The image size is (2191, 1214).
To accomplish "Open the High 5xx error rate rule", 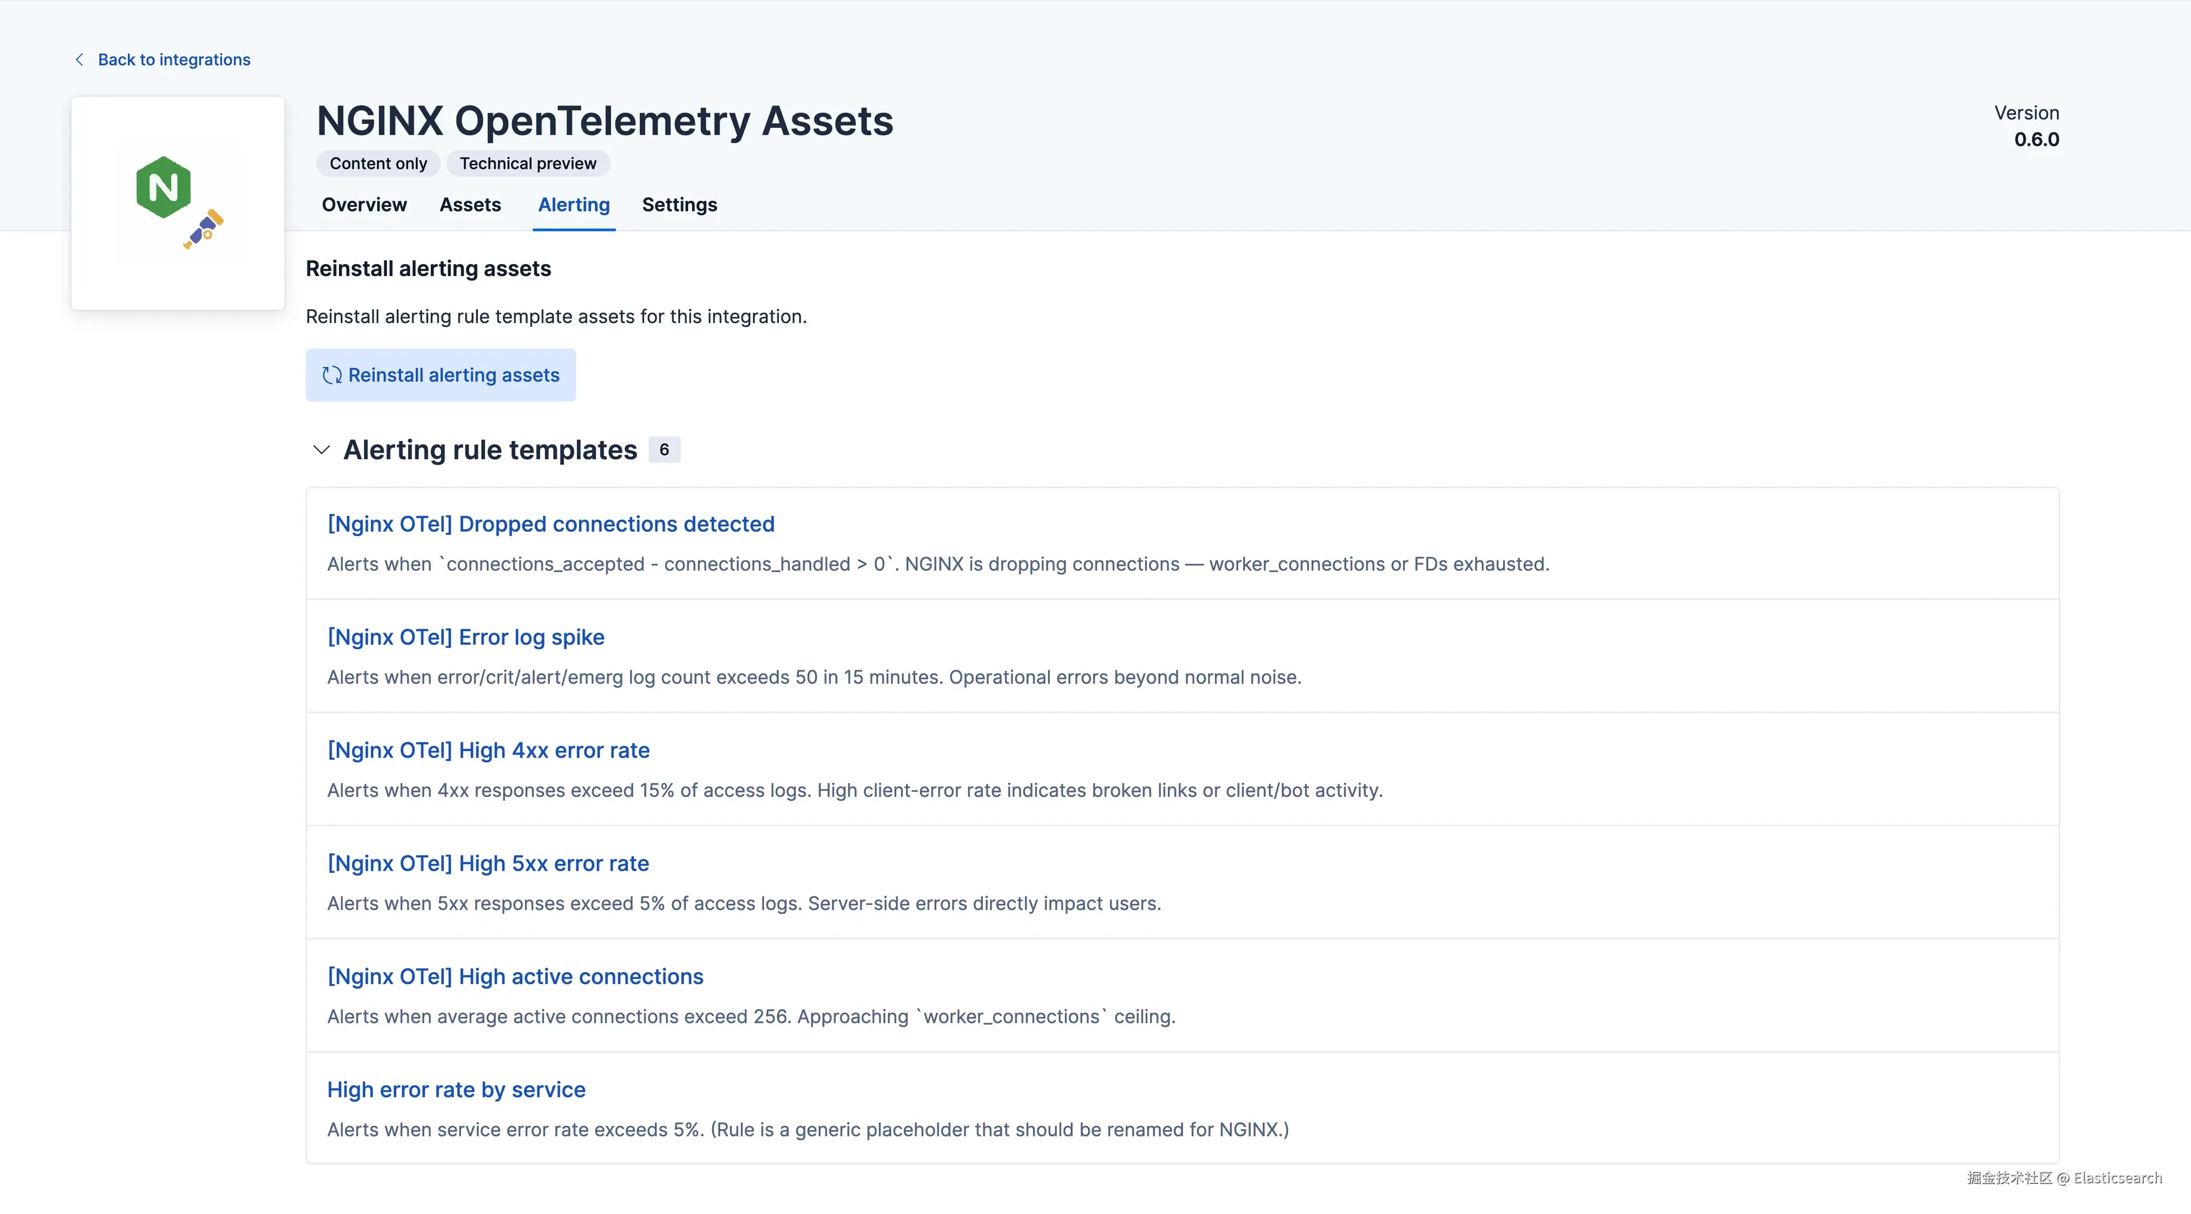I will 488,863.
